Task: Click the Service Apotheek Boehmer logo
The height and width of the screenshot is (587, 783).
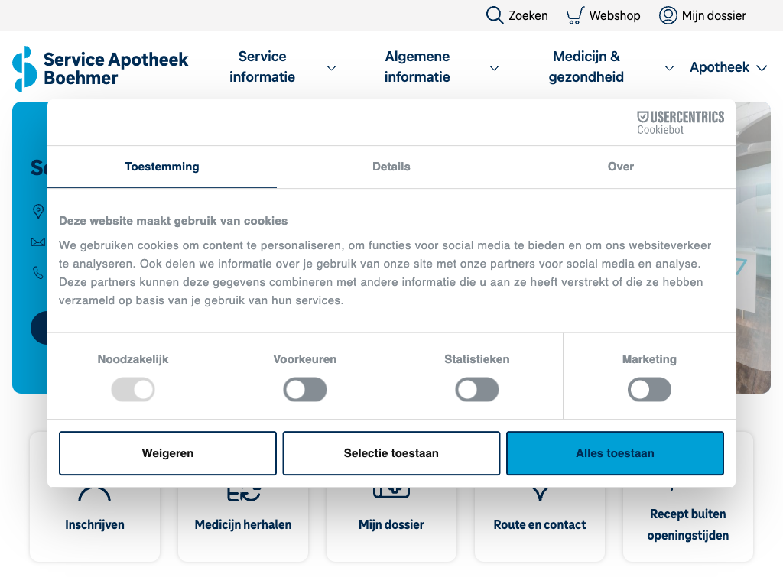Action: click(100, 68)
